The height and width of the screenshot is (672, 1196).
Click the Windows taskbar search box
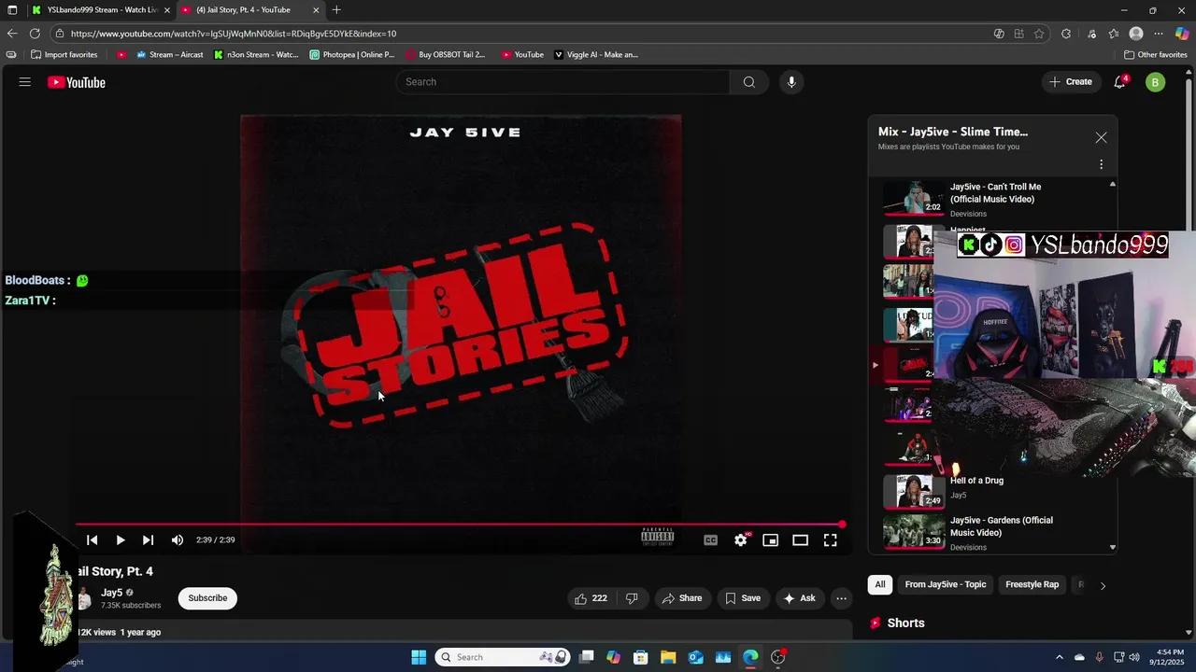[x=503, y=657]
